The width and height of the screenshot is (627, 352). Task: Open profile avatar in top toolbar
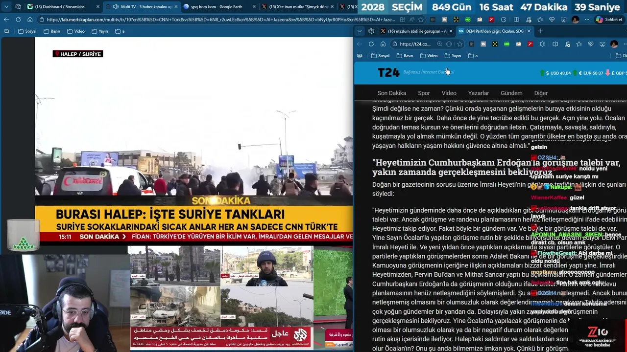(x=575, y=20)
